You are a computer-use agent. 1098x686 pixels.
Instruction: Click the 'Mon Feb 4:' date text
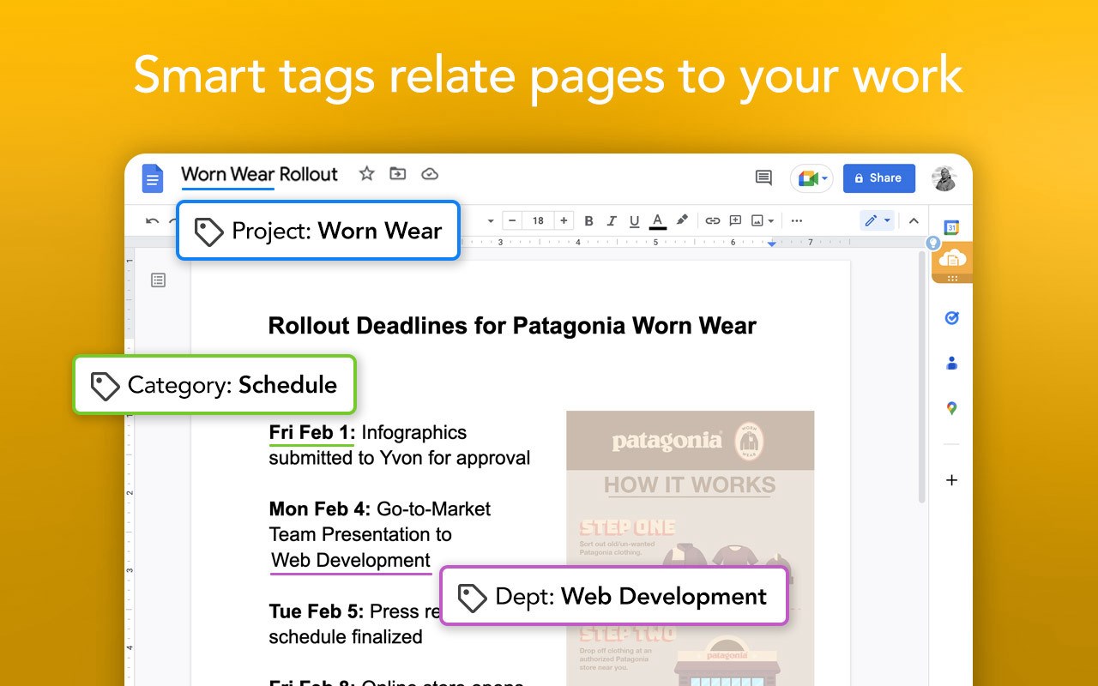pos(320,508)
